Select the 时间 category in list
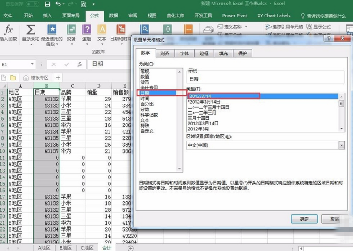This screenshot has width=353, height=251. pyautogui.click(x=144, y=99)
